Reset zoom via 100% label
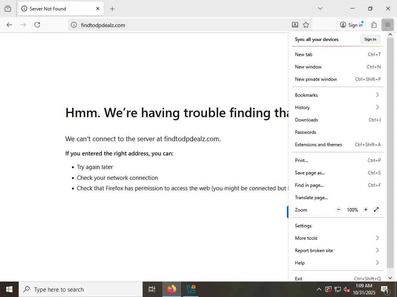The height and width of the screenshot is (297, 397). [352, 210]
